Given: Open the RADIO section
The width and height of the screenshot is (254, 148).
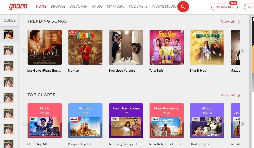Looking at the screenshot, I should [97, 6].
